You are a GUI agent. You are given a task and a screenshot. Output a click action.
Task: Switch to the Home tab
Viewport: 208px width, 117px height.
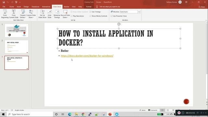pyautogui.click(x=12, y=6)
